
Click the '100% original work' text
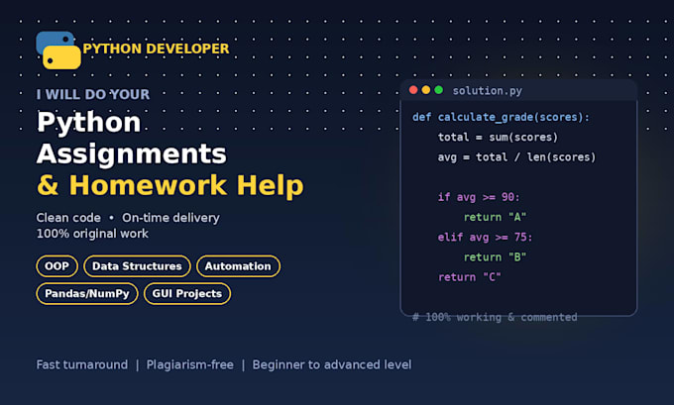[92, 234]
